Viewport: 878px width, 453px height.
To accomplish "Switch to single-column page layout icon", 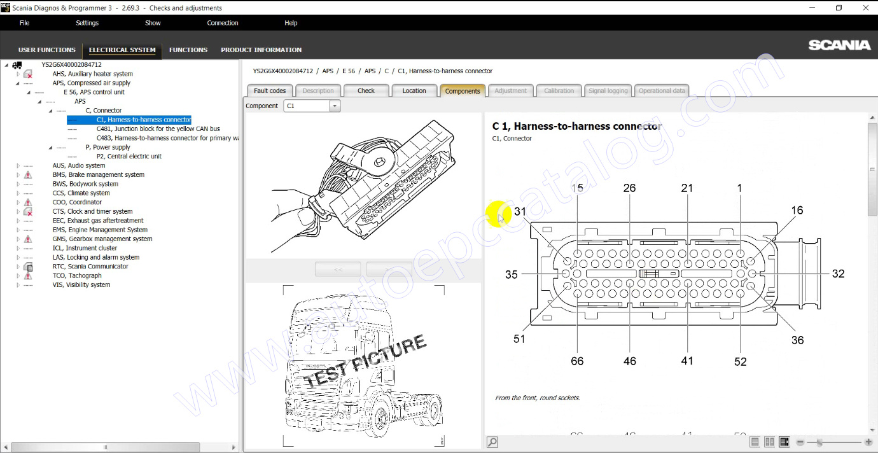I will coord(755,442).
